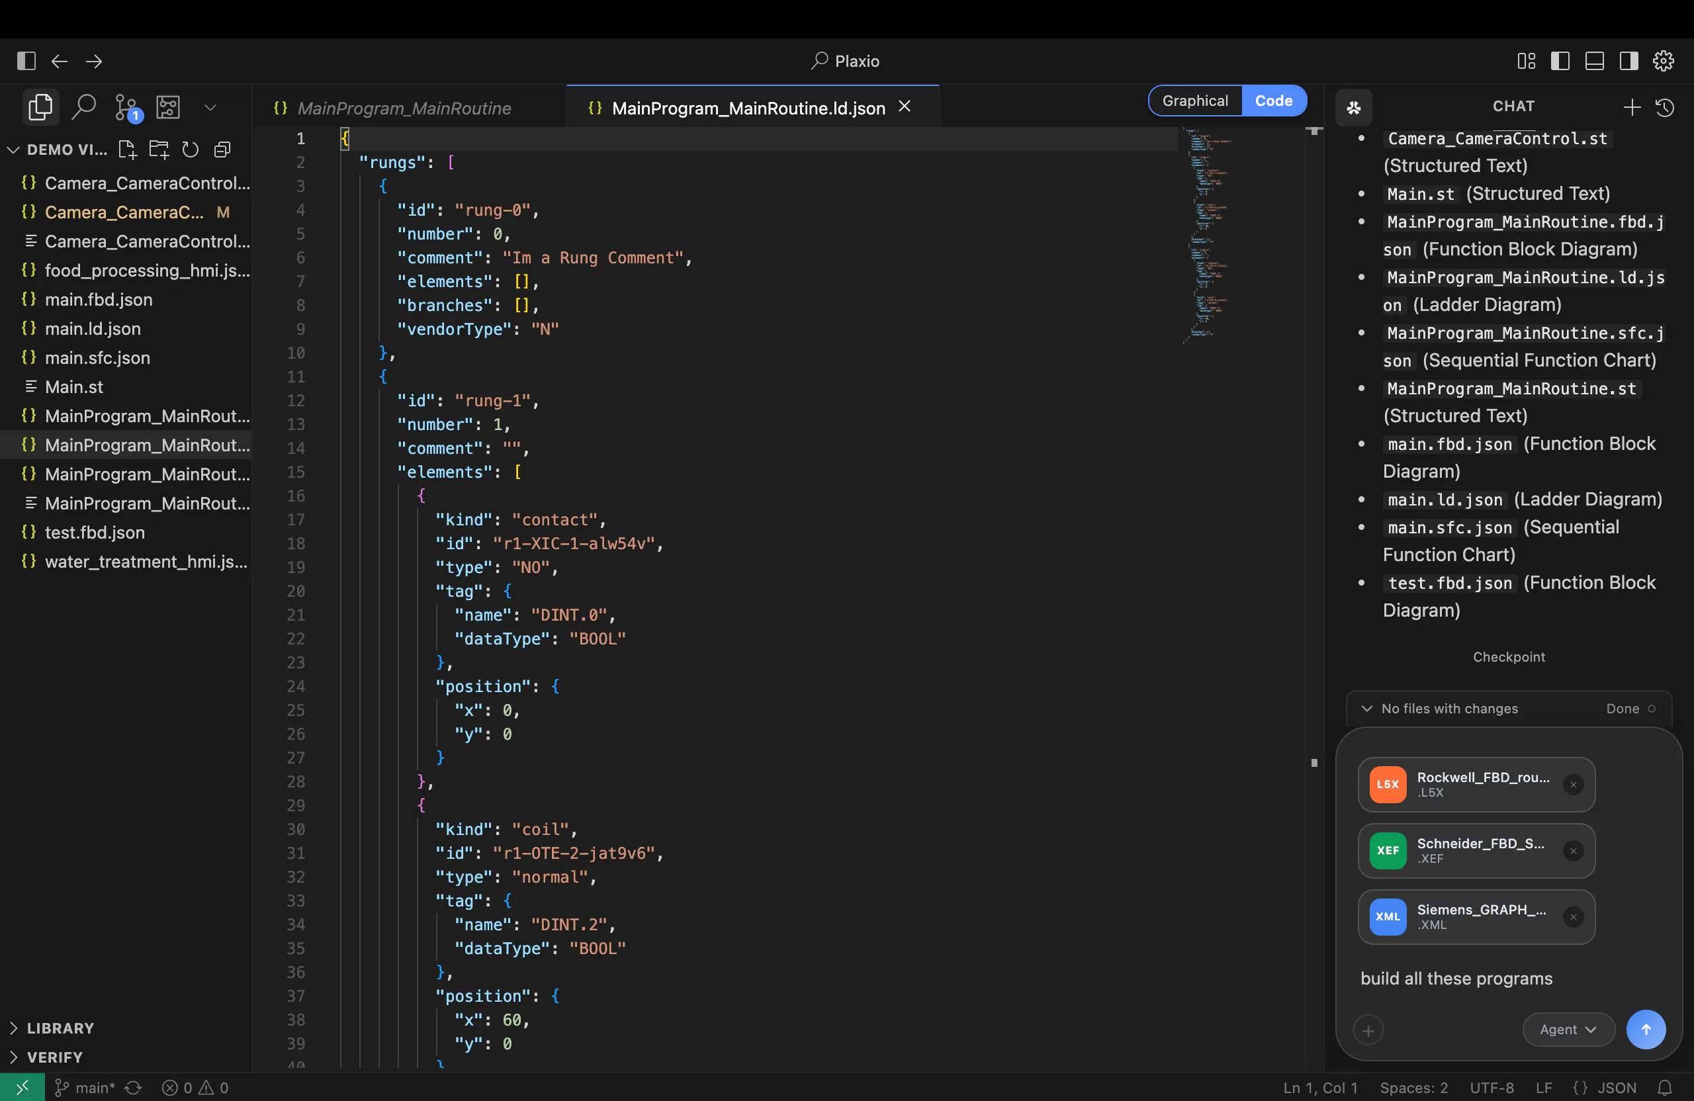Expand the LIBRARY section
Viewport: 1694px width, 1101px height.
point(60,1028)
